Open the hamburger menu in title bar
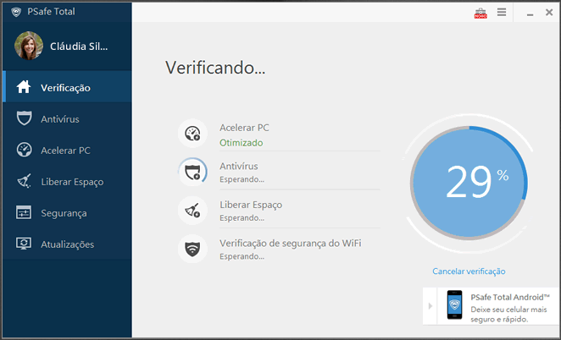 [502, 12]
